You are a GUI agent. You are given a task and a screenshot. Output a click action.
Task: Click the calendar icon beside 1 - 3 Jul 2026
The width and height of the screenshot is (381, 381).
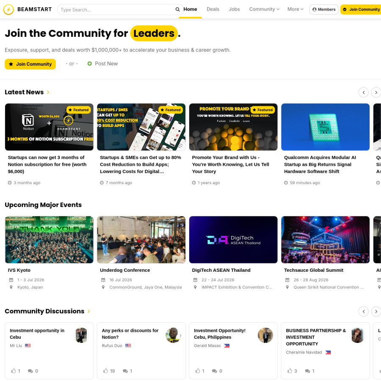[x=11, y=280]
